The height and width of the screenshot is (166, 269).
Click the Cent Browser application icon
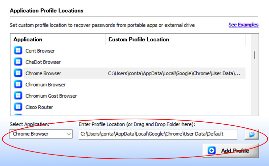(x=18, y=50)
